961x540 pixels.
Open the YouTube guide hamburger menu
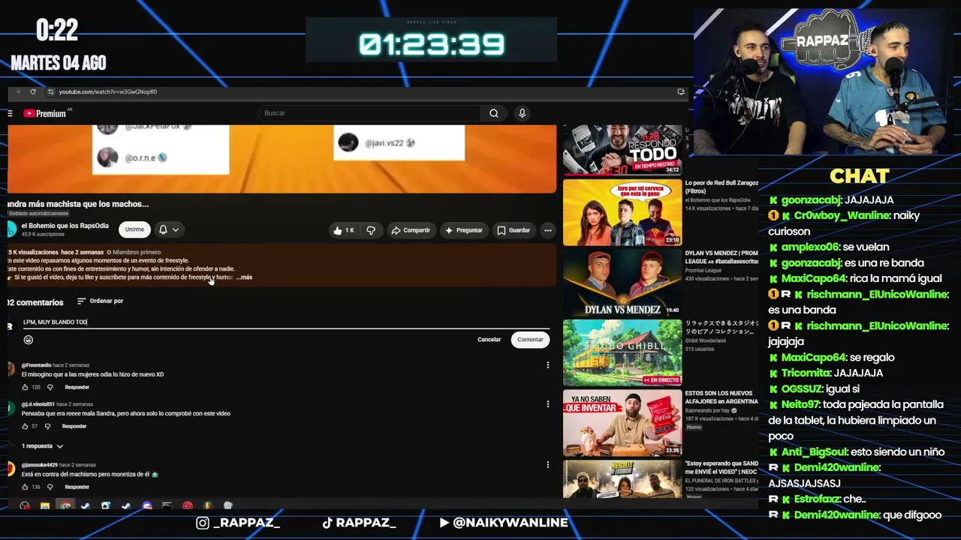pos(10,113)
